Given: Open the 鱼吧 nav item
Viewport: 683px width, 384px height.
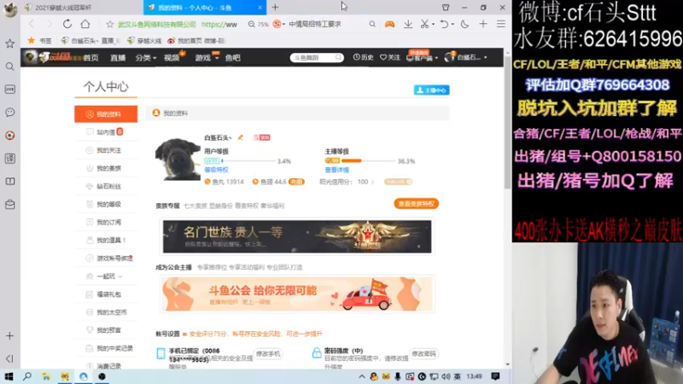Looking at the screenshot, I should point(232,57).
